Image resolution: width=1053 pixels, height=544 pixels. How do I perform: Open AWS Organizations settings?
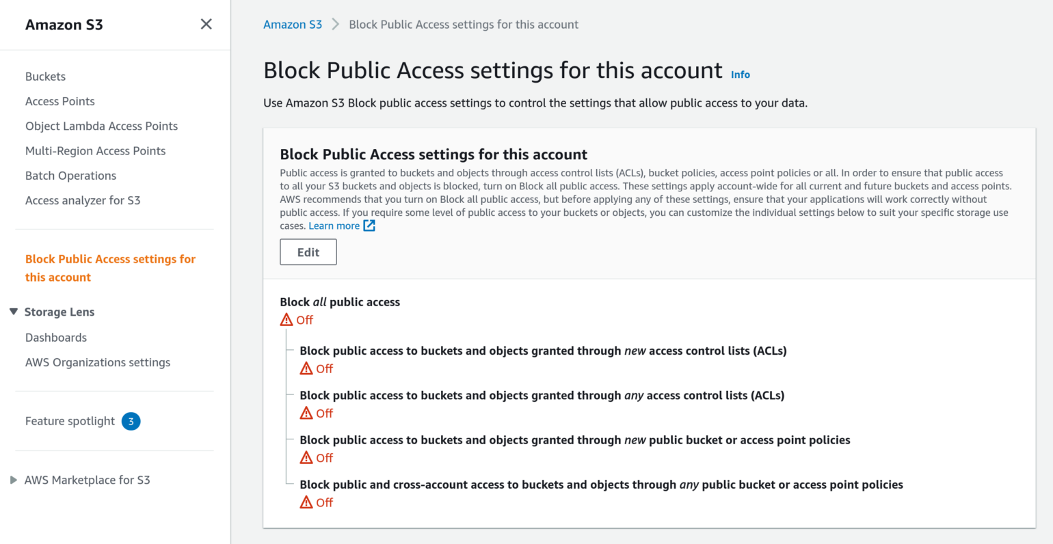tap(98, 362)
